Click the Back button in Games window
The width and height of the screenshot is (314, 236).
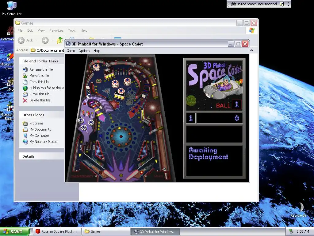25,40
